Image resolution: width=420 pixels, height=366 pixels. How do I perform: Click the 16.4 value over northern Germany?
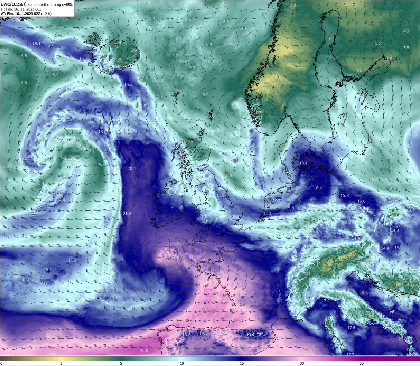point(318,188)
